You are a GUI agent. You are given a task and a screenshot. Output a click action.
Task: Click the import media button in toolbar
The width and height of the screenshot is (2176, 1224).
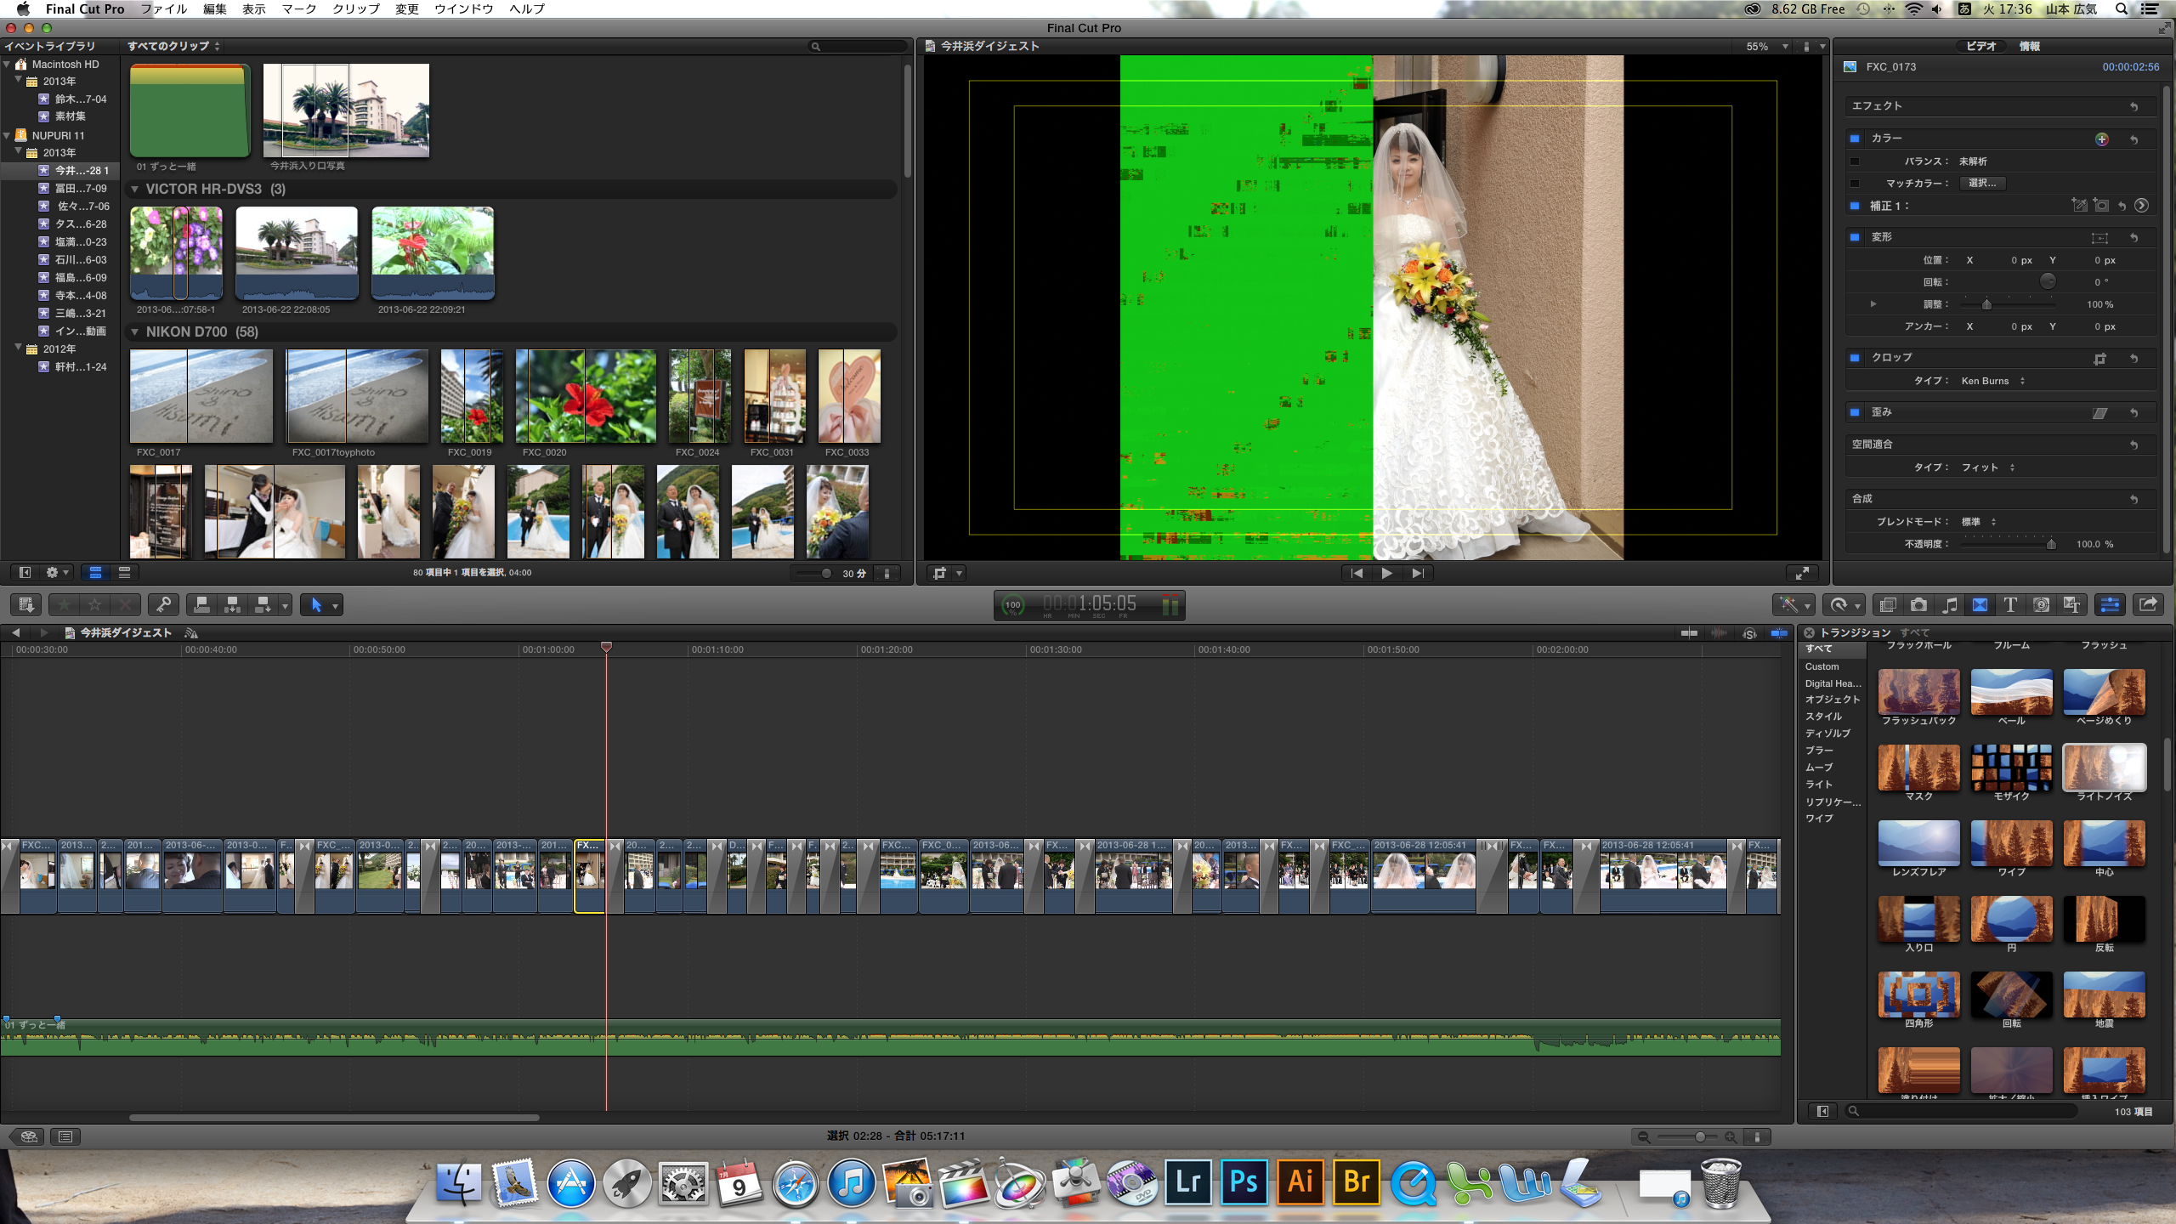coord(25,604)
